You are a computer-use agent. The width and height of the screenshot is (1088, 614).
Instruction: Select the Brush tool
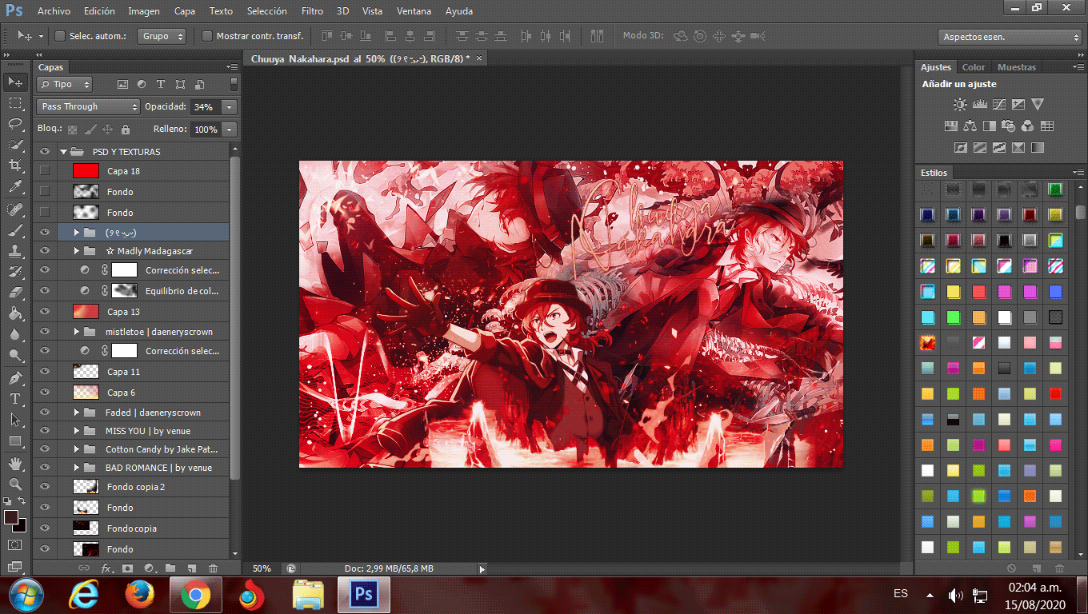pos(15,230)
